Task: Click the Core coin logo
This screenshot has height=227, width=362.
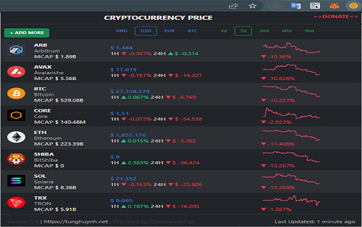Action: (x=16, y=115)
